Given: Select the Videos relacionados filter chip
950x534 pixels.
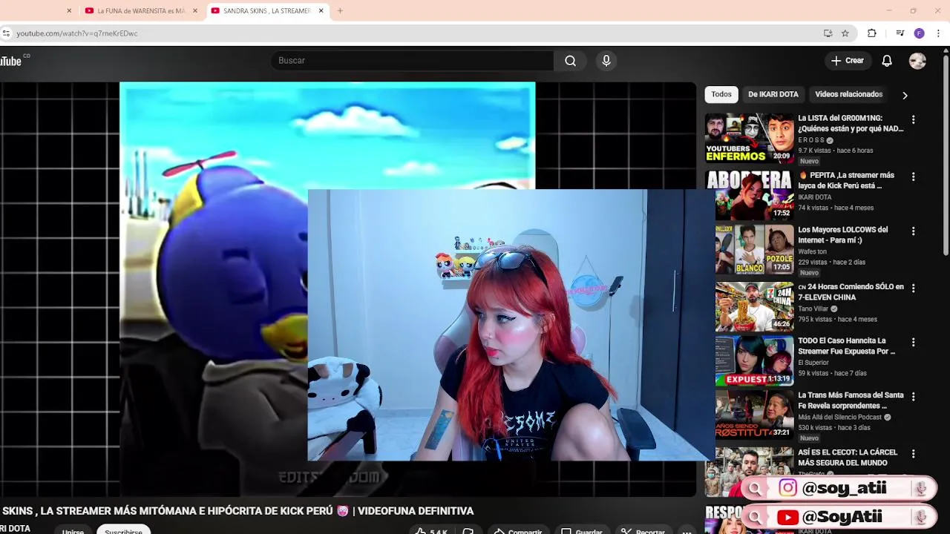Looking at the screenshot, I should pyautogui.click(x=848, y=94).
